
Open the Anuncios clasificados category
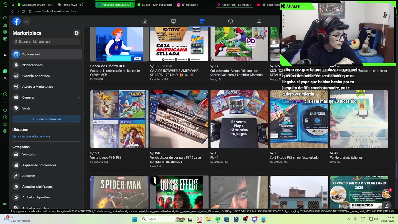[x=47, y=187]
